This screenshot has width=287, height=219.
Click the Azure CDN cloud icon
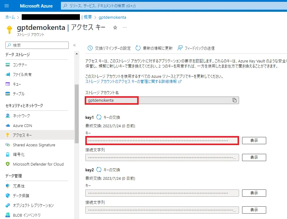8,125
